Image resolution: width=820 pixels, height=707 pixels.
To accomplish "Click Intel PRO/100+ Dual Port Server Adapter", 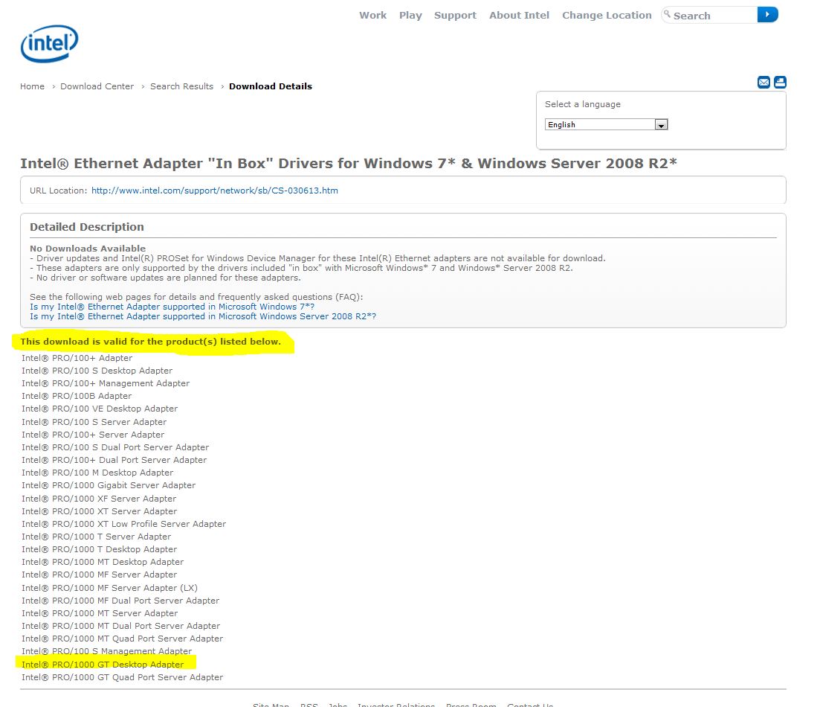I will pos(114,460).
